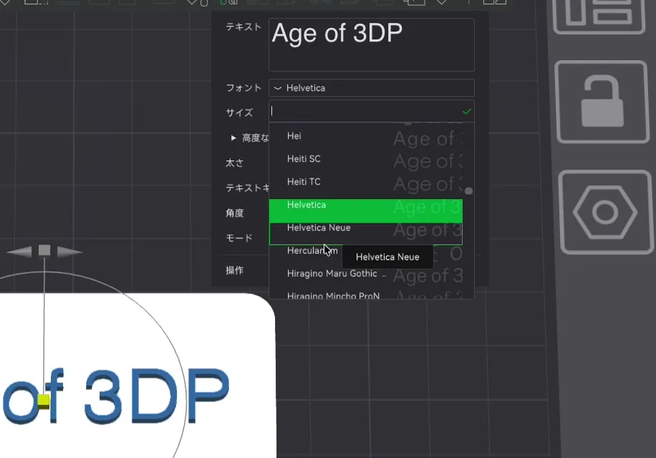Screen dimensions: 656x458
Task: Click the open padlock icon
Action: pyautogui.click(x=602, y=102)
